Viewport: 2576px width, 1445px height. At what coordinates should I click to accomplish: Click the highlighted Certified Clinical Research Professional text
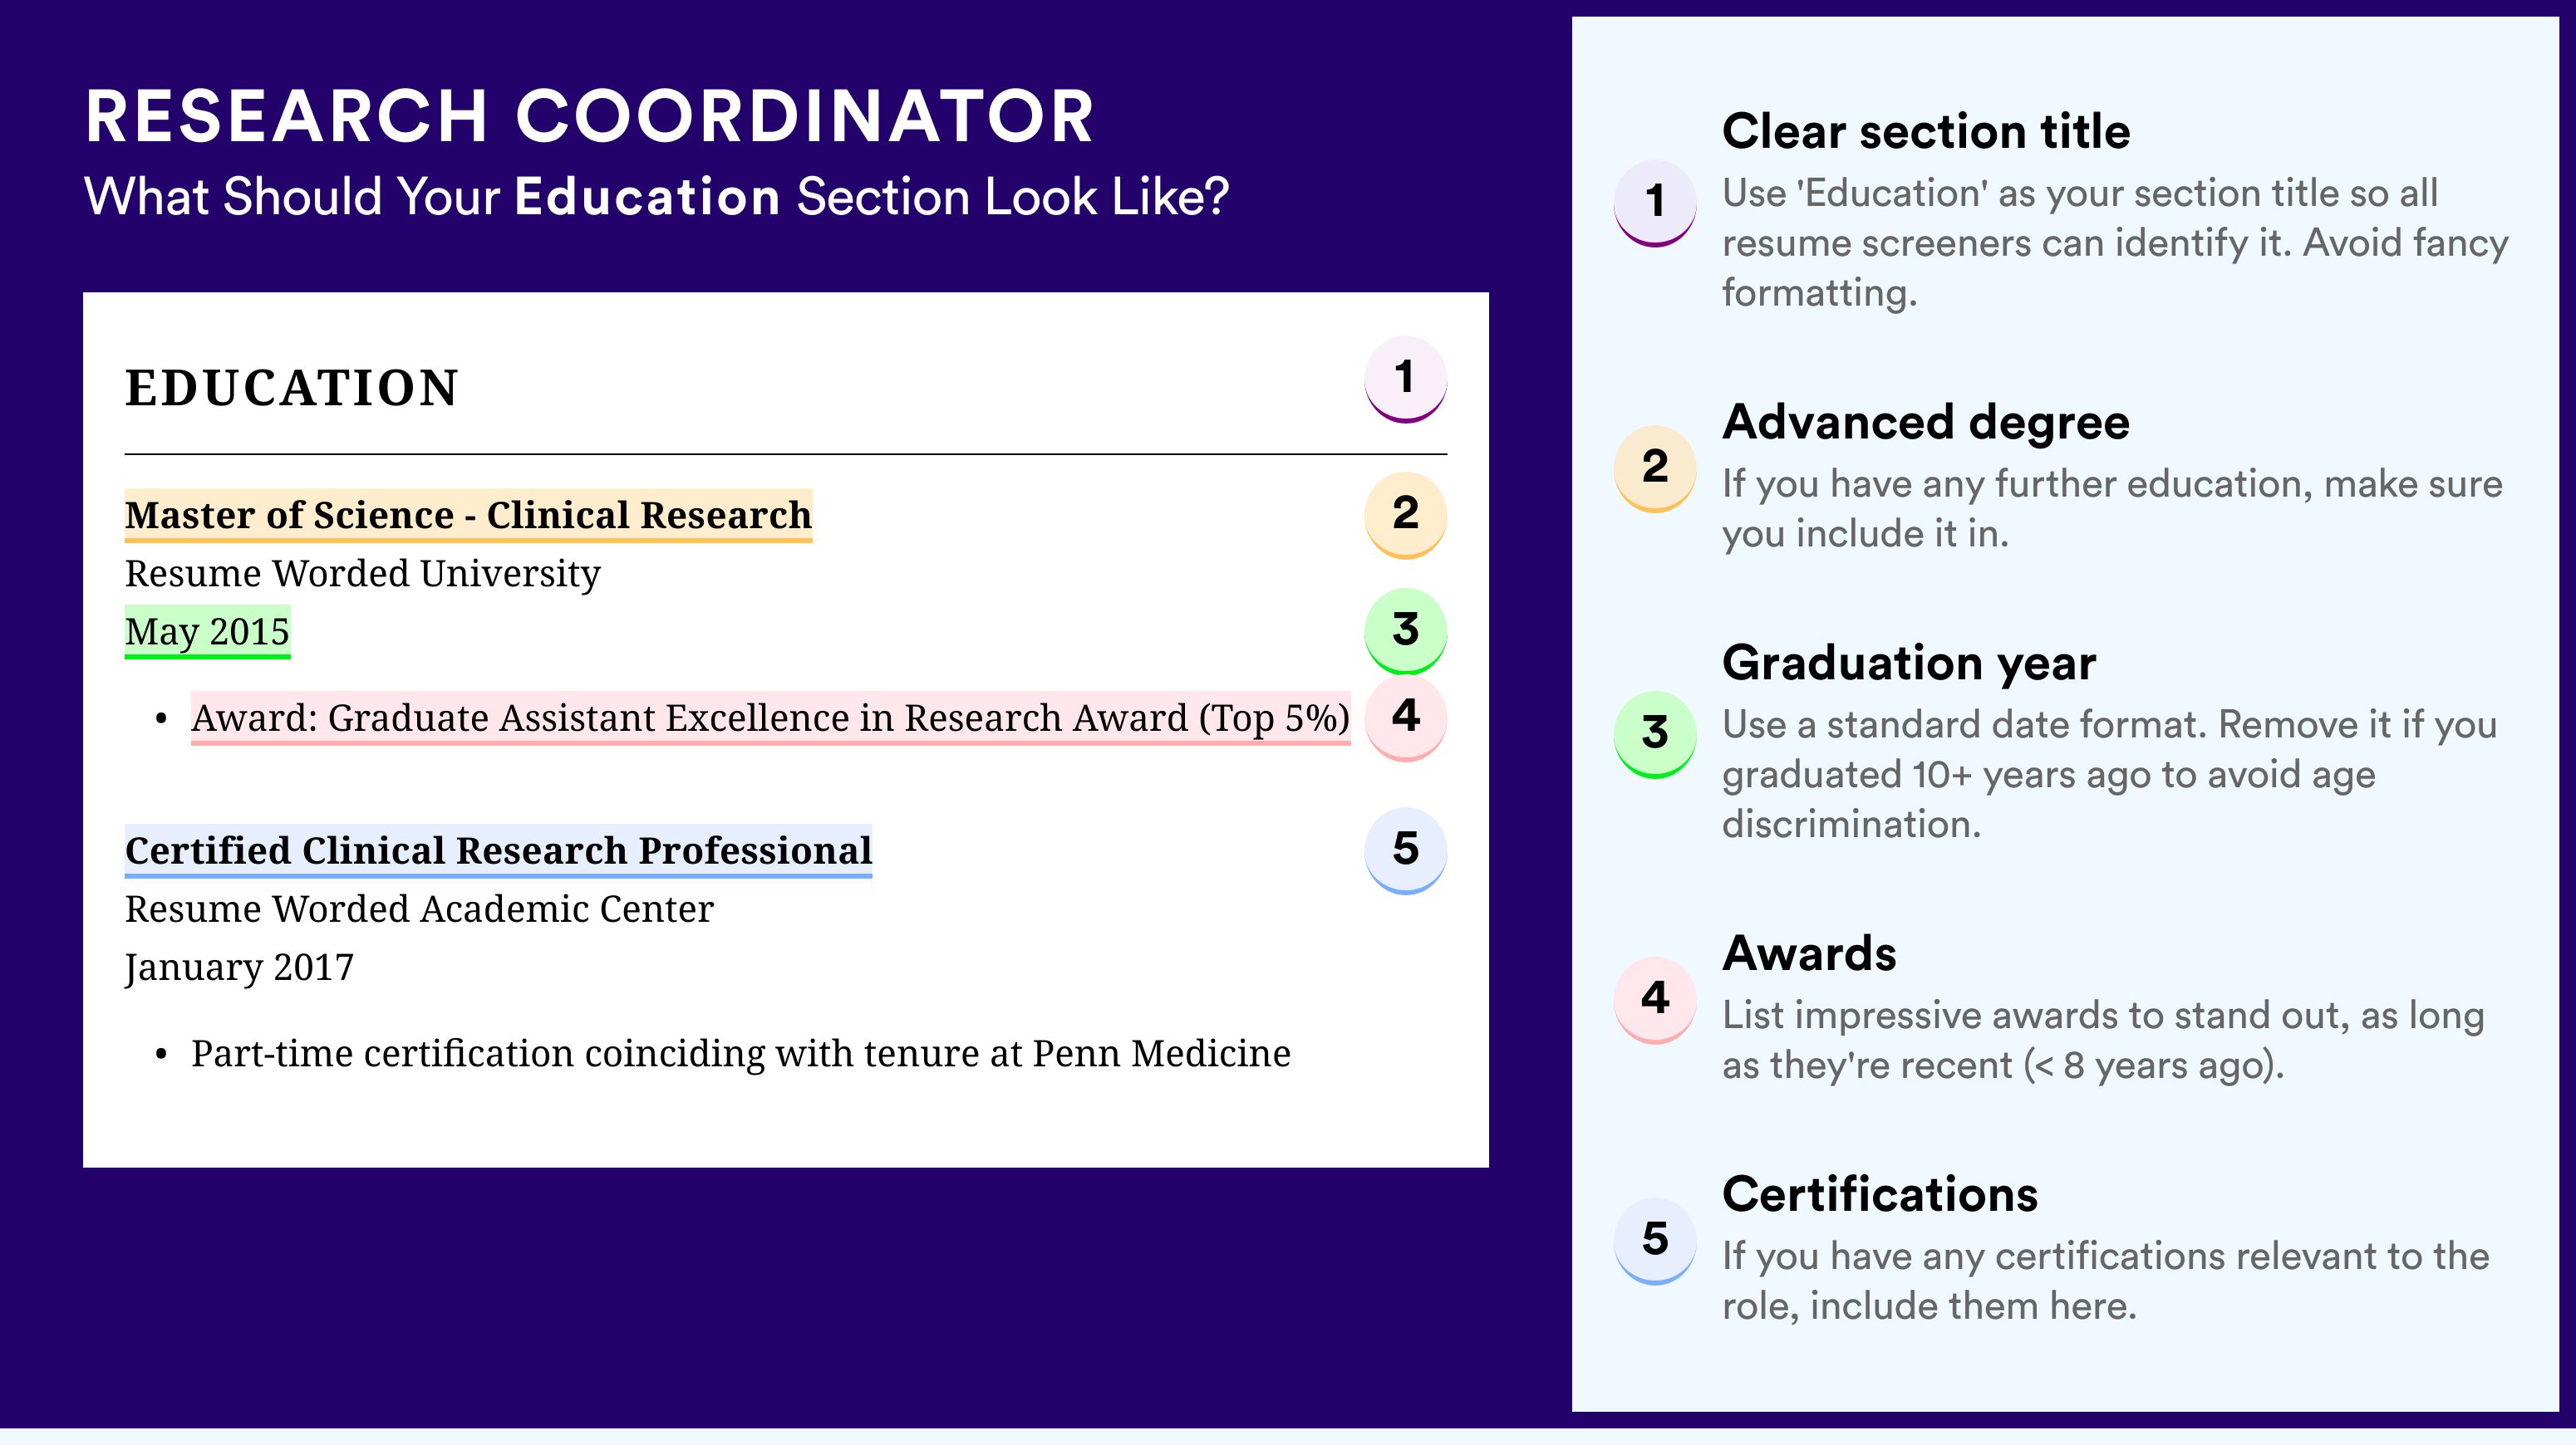click(x=498, y=851)
